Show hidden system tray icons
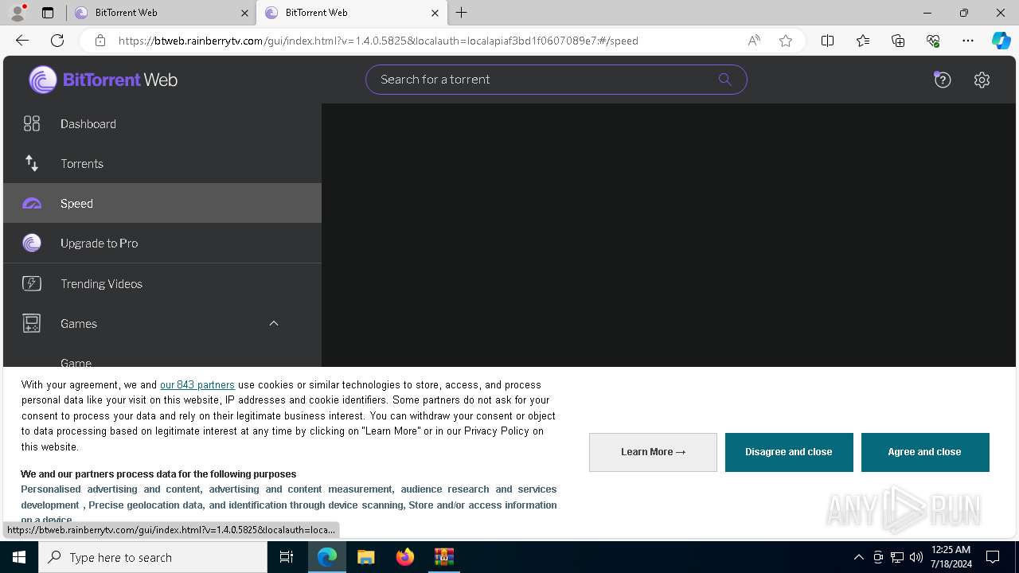 coord(858,557)
